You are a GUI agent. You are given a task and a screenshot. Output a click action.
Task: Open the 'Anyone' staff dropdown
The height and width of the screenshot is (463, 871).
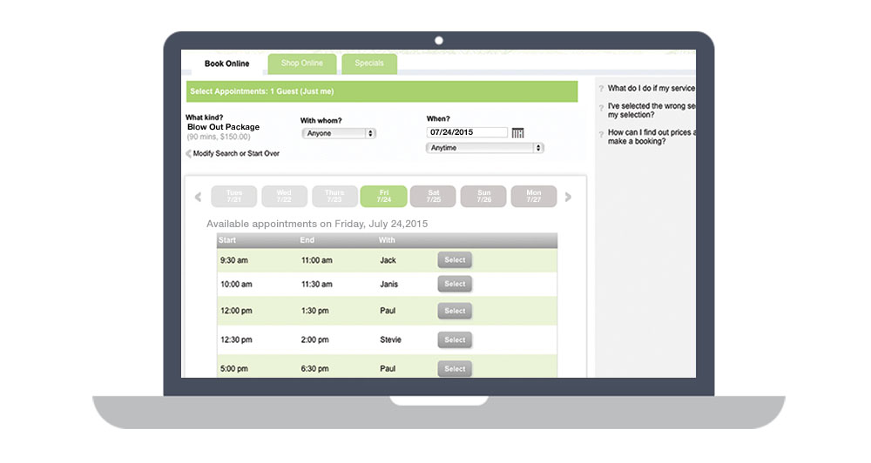339,133
